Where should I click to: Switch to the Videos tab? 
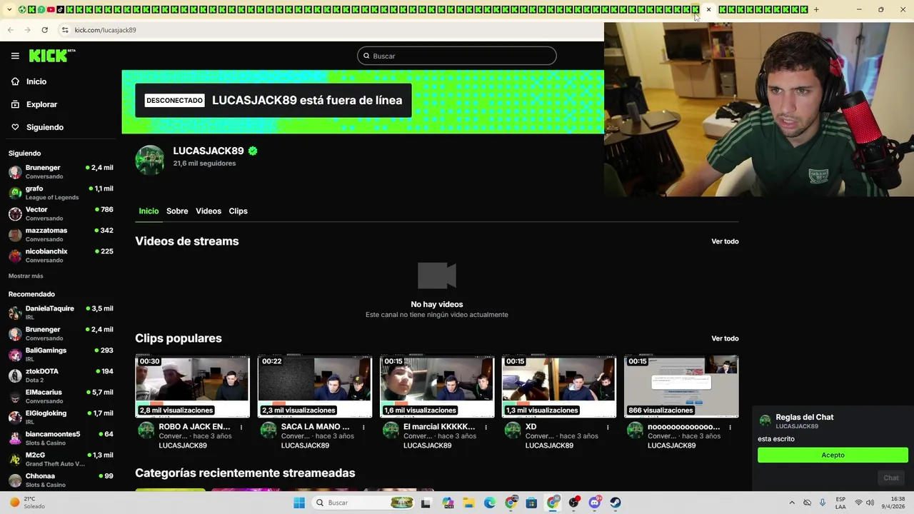[209, 211]
